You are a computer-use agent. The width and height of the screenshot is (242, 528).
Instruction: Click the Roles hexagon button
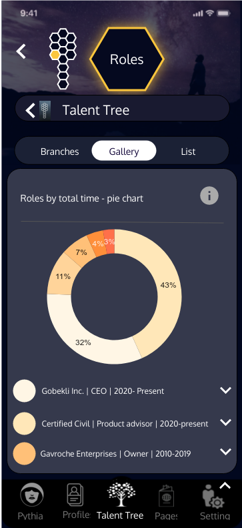pos(127,59)
